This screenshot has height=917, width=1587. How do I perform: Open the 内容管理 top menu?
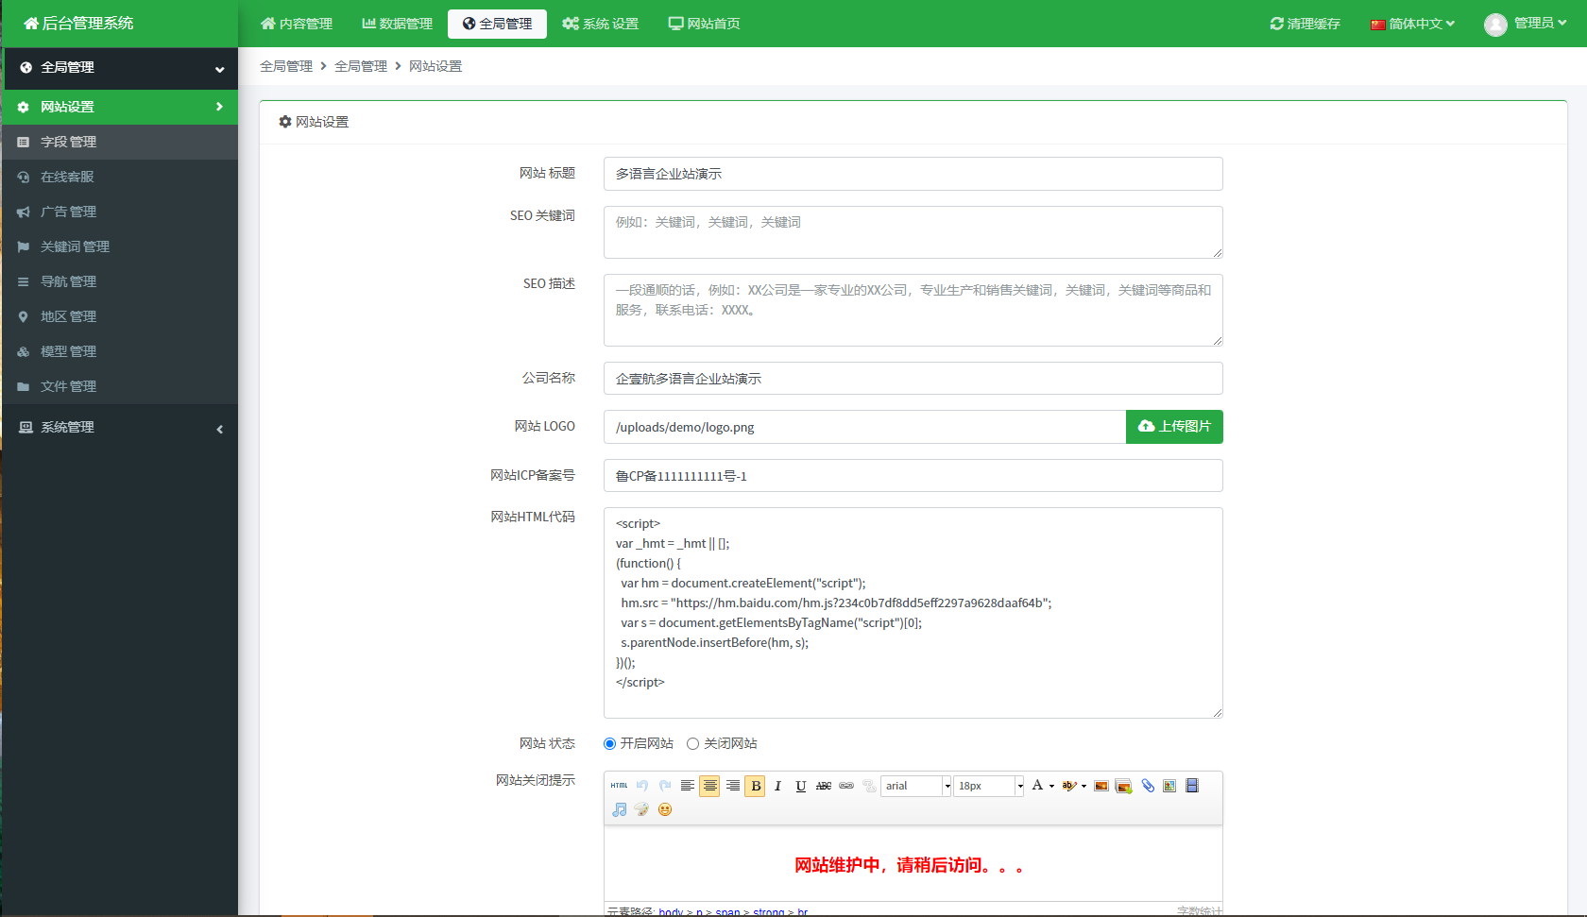click(x=297, y=24)
